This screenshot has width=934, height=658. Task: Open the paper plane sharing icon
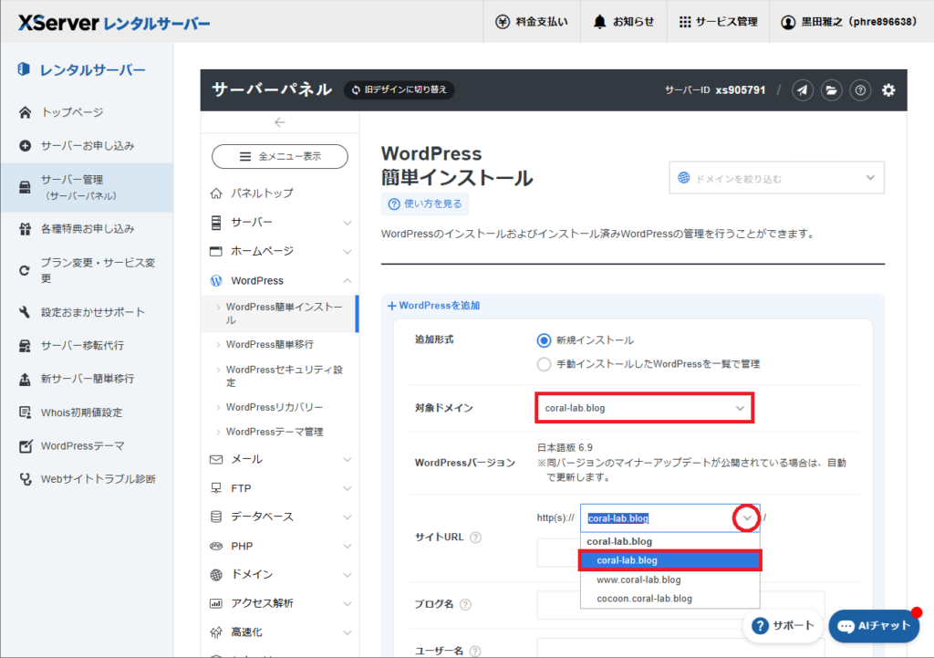point(802,90)
